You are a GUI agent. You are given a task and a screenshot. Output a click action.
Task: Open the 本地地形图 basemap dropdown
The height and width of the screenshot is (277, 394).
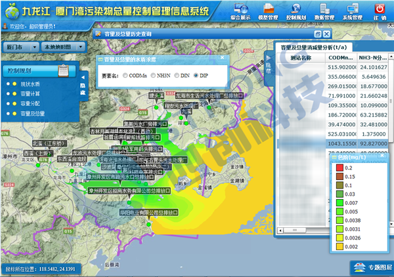click(63, 48)
